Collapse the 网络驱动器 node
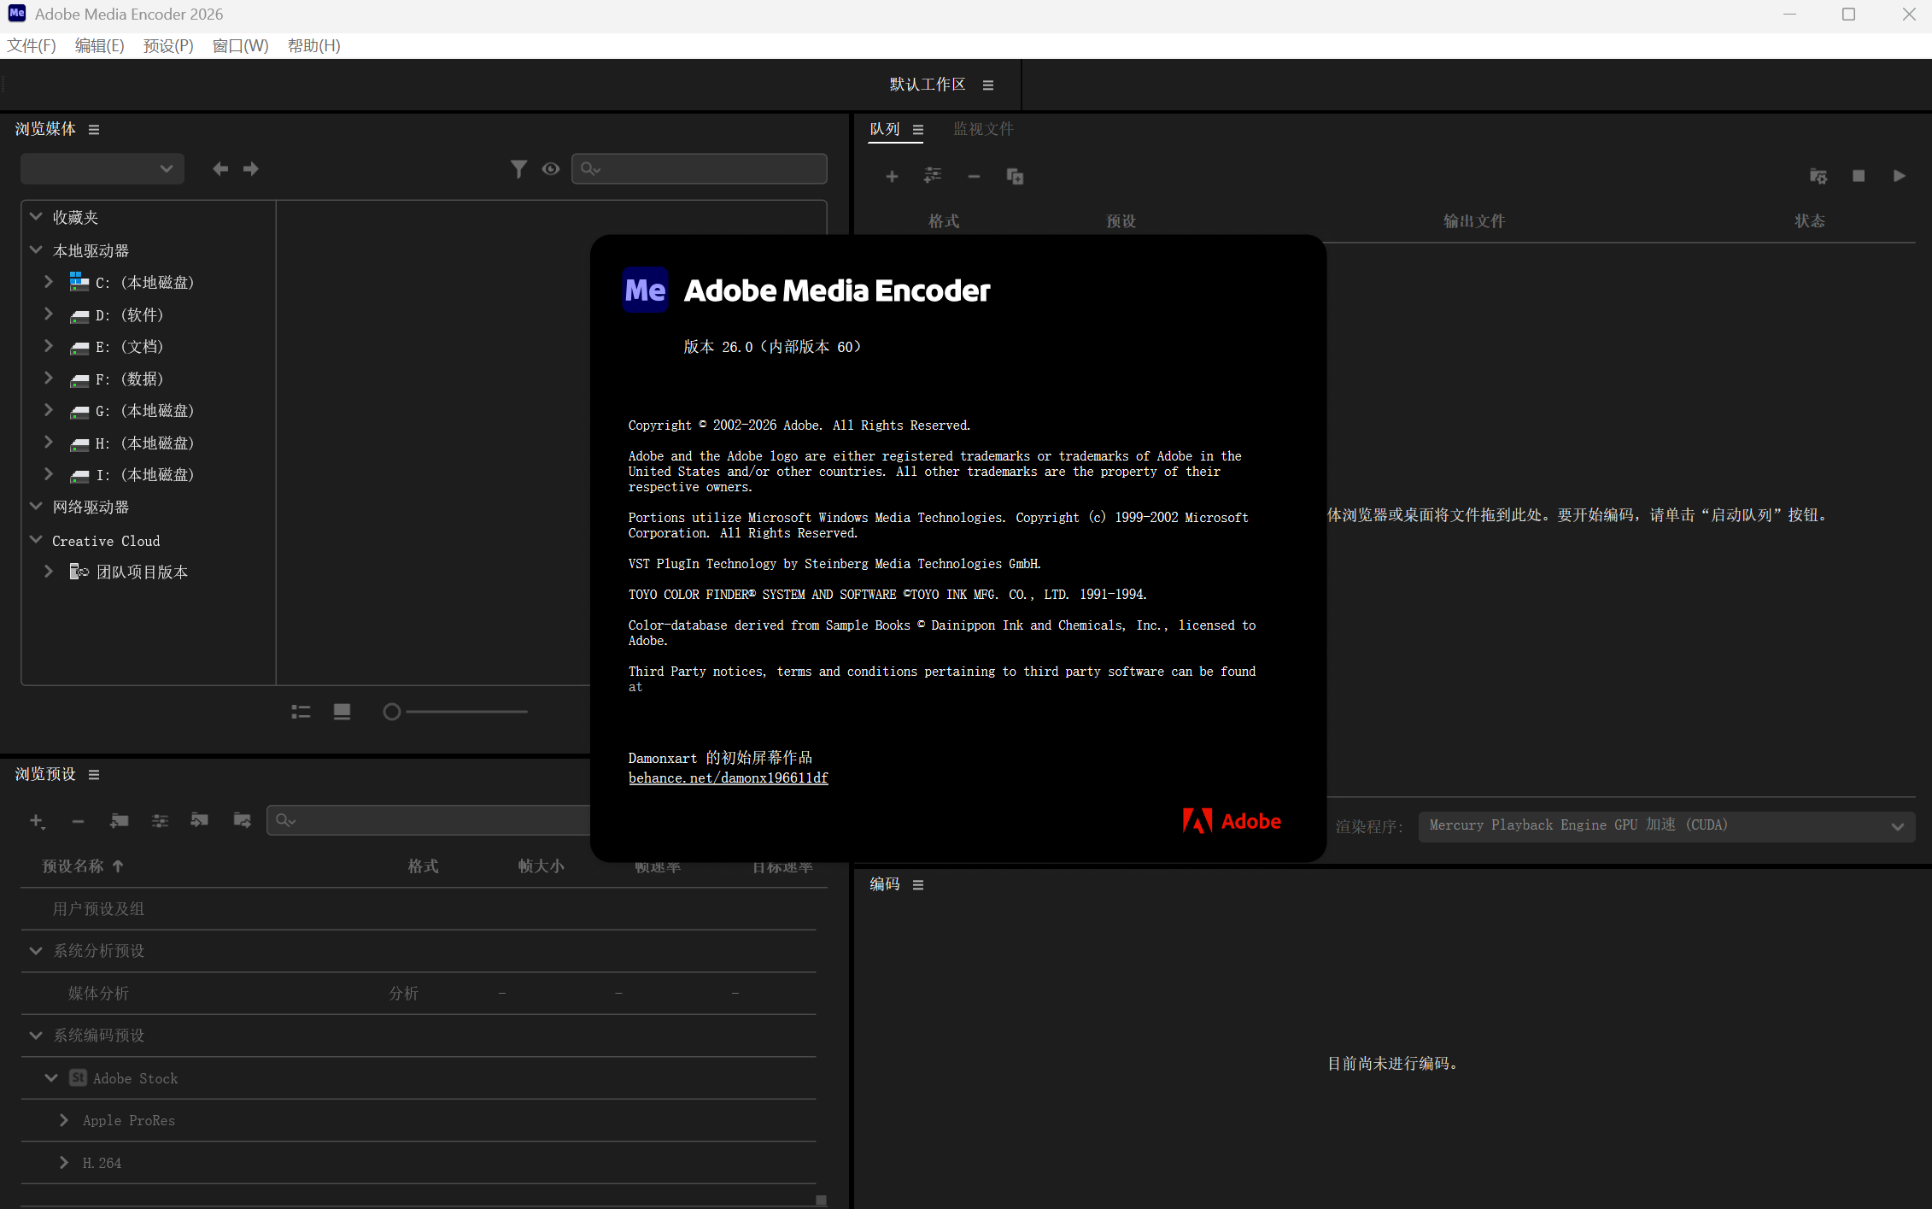The width and height of the screenshot is (1932, 1209). pyautogui.click(x=36, y=507)
